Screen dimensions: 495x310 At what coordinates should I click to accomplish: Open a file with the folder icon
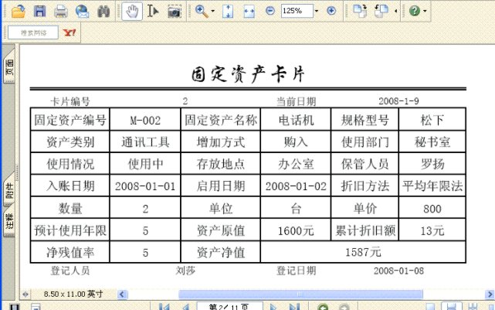pyautogui.click(x=19, y=11)
